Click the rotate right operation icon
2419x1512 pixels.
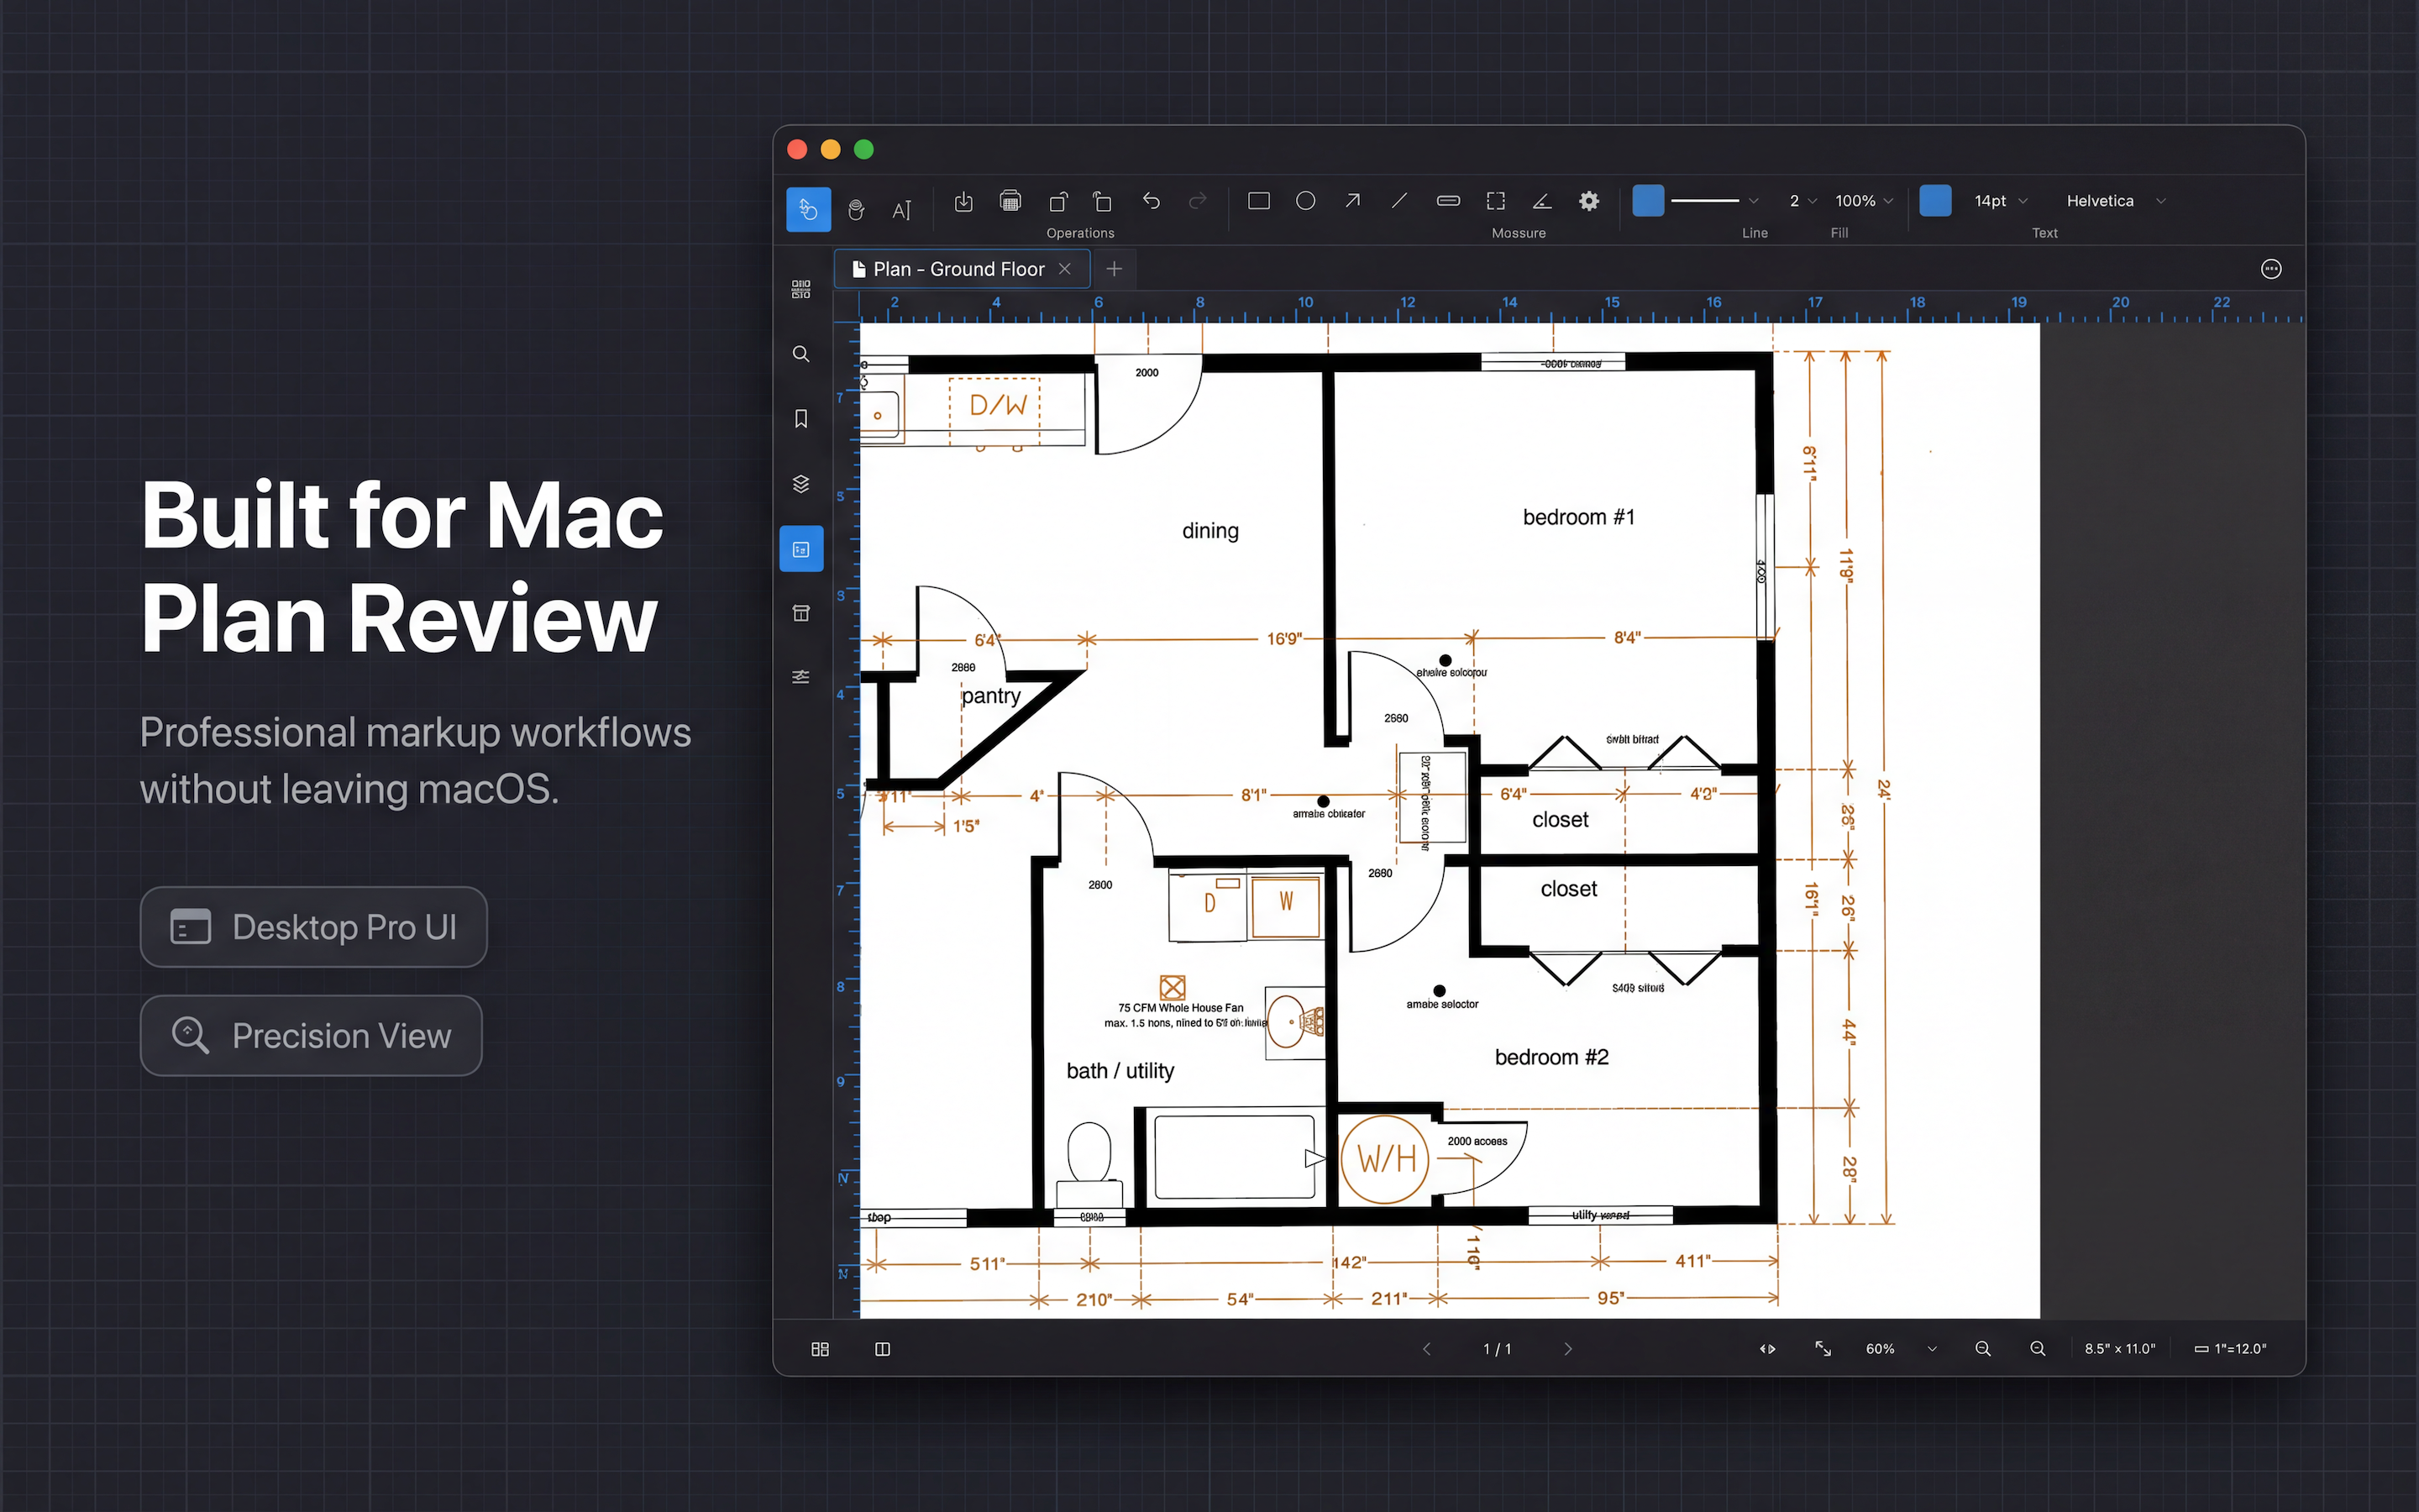[x=1103, y=202]
